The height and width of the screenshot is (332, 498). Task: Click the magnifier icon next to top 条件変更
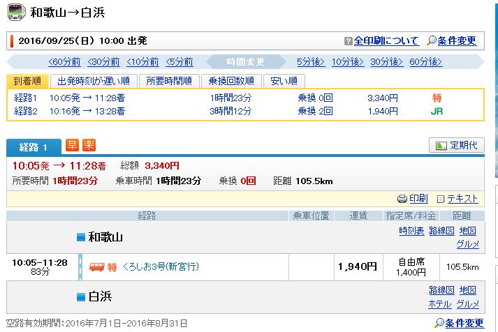point(431,41)
